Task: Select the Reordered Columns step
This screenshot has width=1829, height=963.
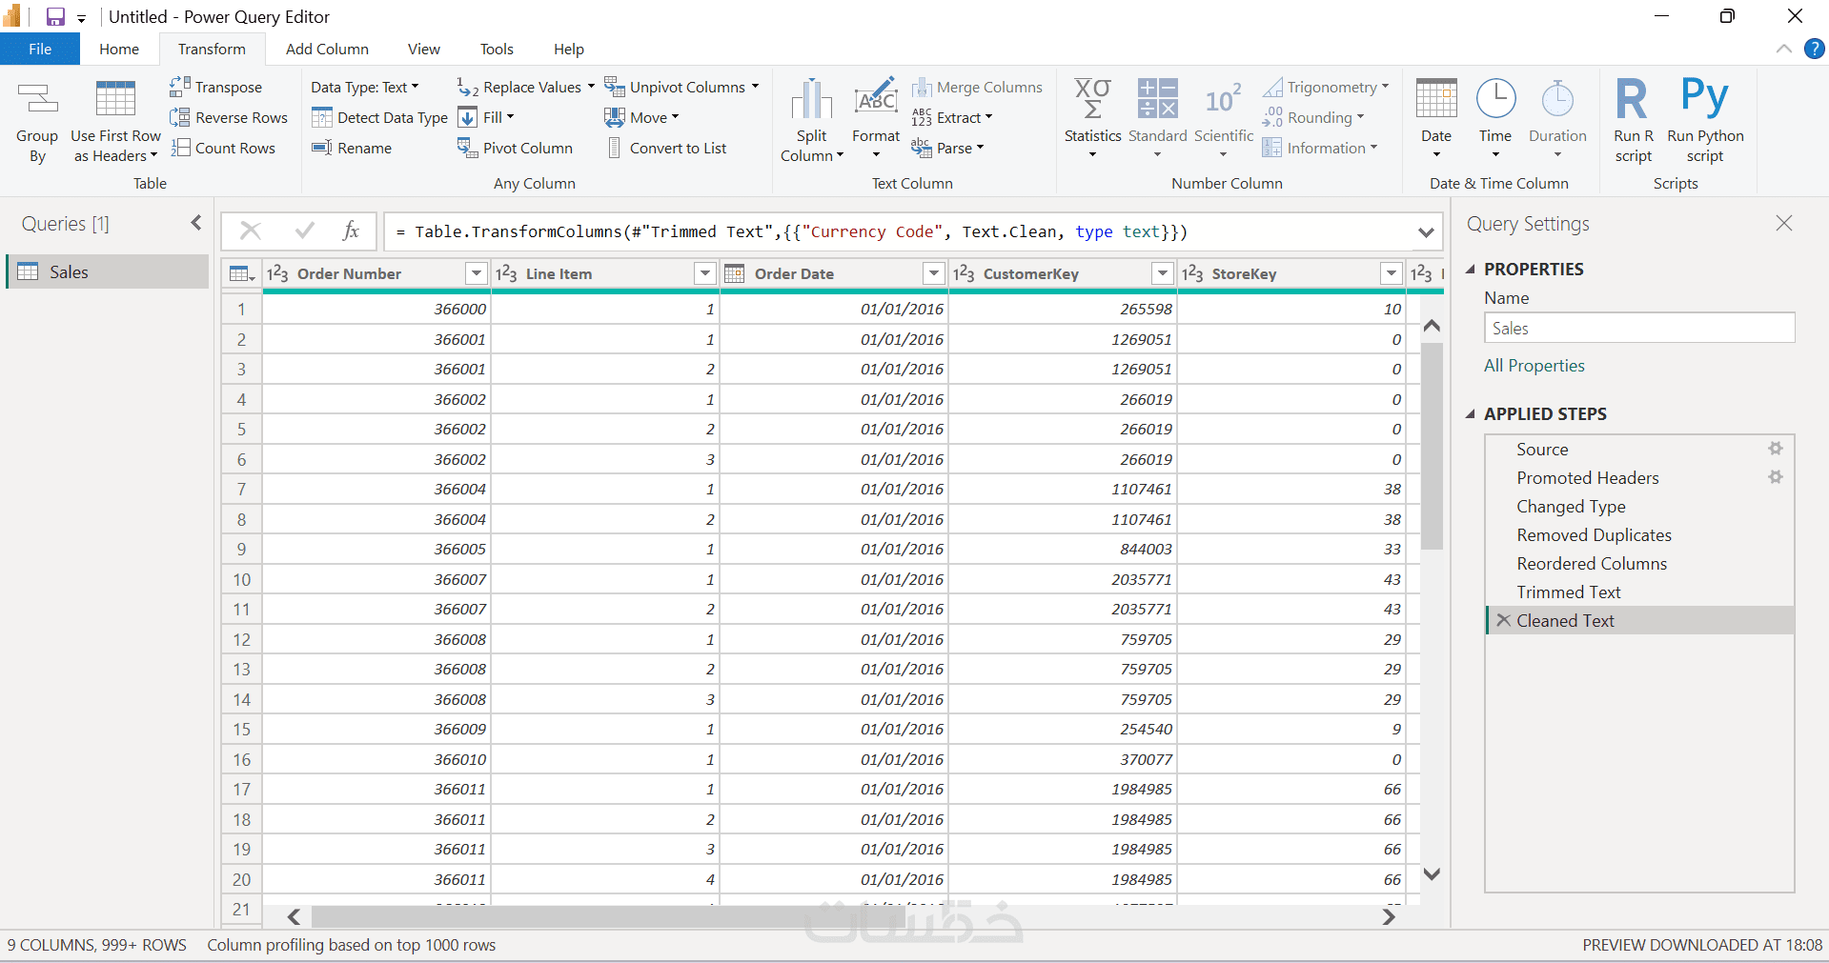Action: [1639, 563]
